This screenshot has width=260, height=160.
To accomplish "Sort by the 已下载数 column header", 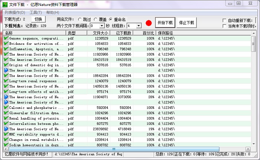I will click(x=122, y=33).
